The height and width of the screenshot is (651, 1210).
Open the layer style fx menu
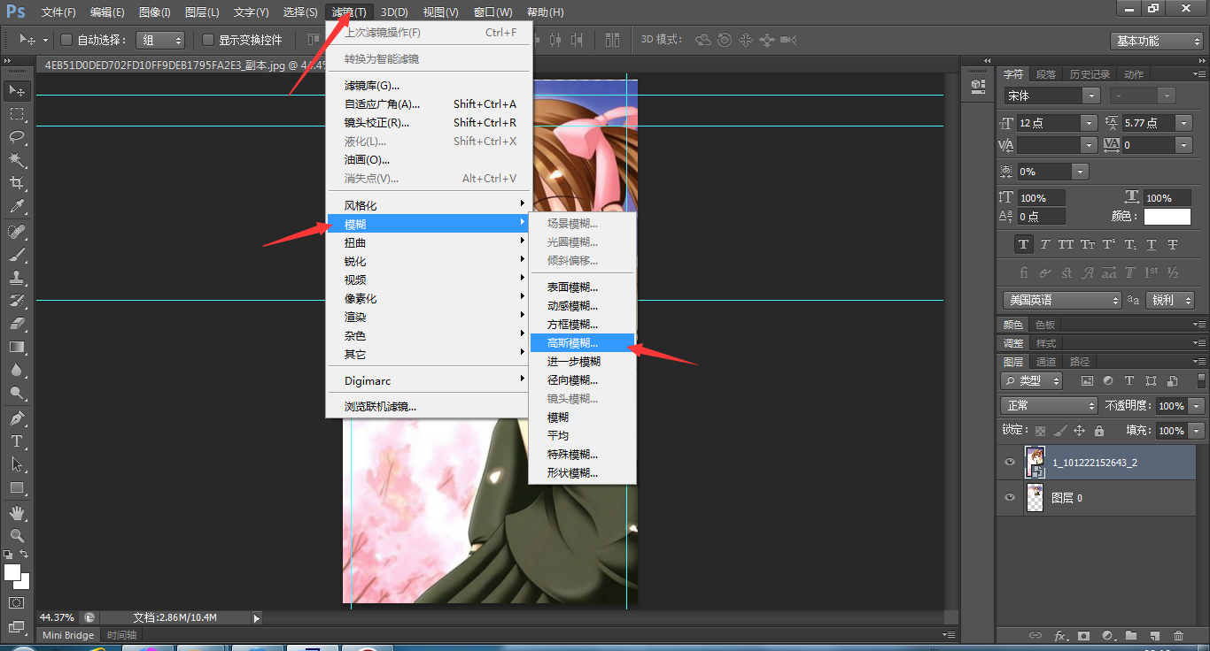1060,635
